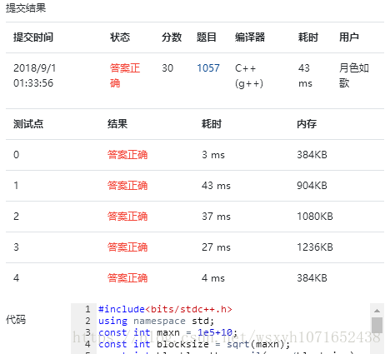Click the 4 ms time value
The height and width of the screenshot is (354, 390).
[213, 278]
